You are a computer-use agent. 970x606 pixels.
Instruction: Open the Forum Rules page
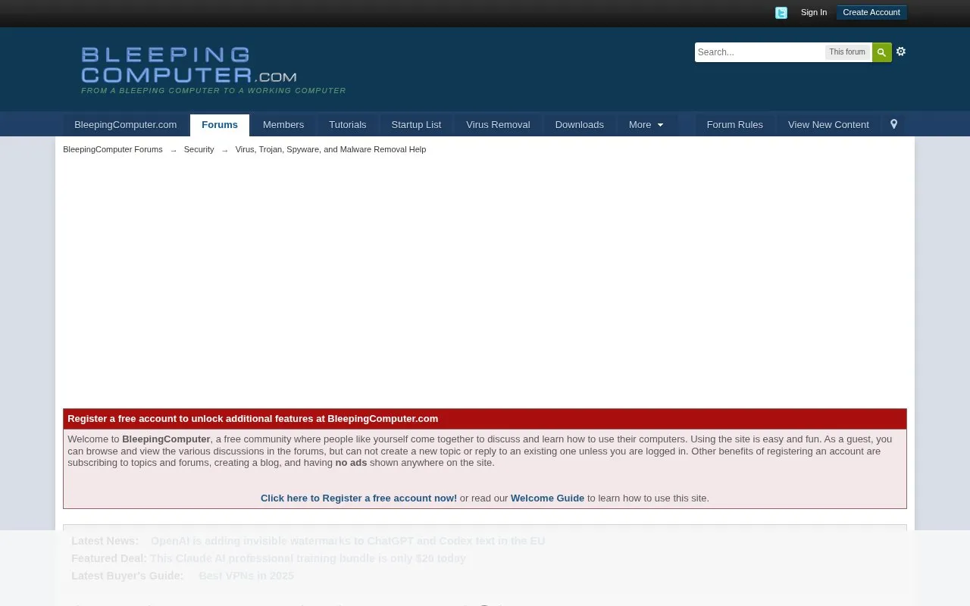[x=735, y=125]
